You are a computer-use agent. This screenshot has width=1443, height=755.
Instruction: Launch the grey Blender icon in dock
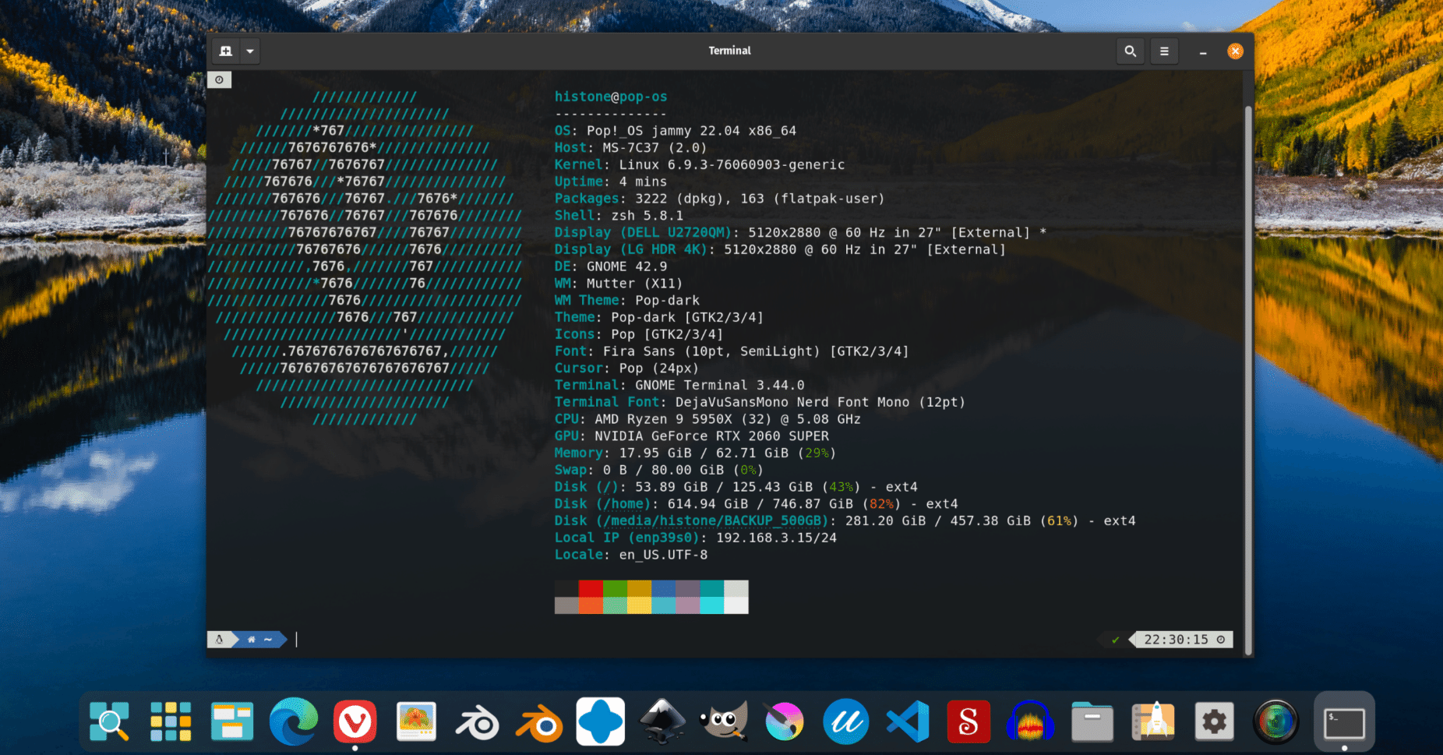(478, 723)
